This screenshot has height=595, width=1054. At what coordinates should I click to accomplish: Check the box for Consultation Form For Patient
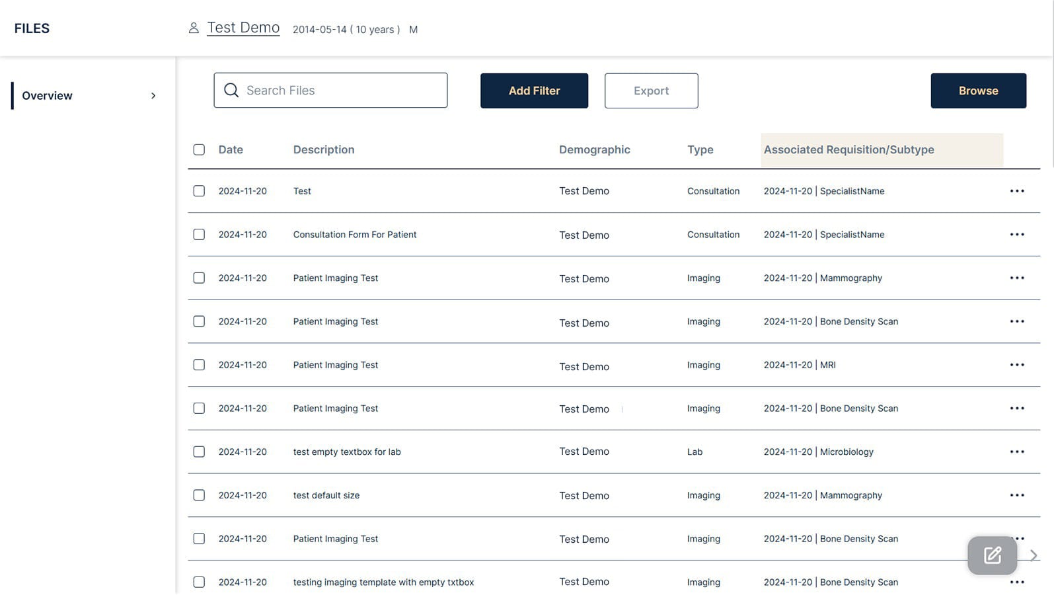(199, 235)
